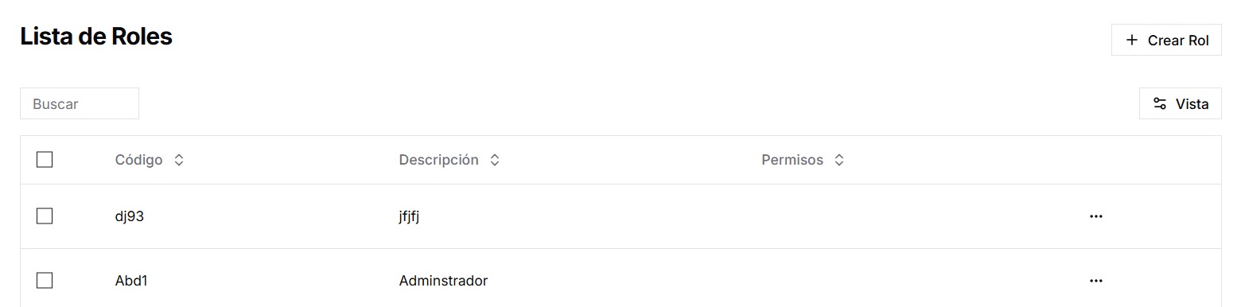The image size is (1237, 307).
Task: Click sort arrows icon next to Permisos
Action: pos(839,160)
